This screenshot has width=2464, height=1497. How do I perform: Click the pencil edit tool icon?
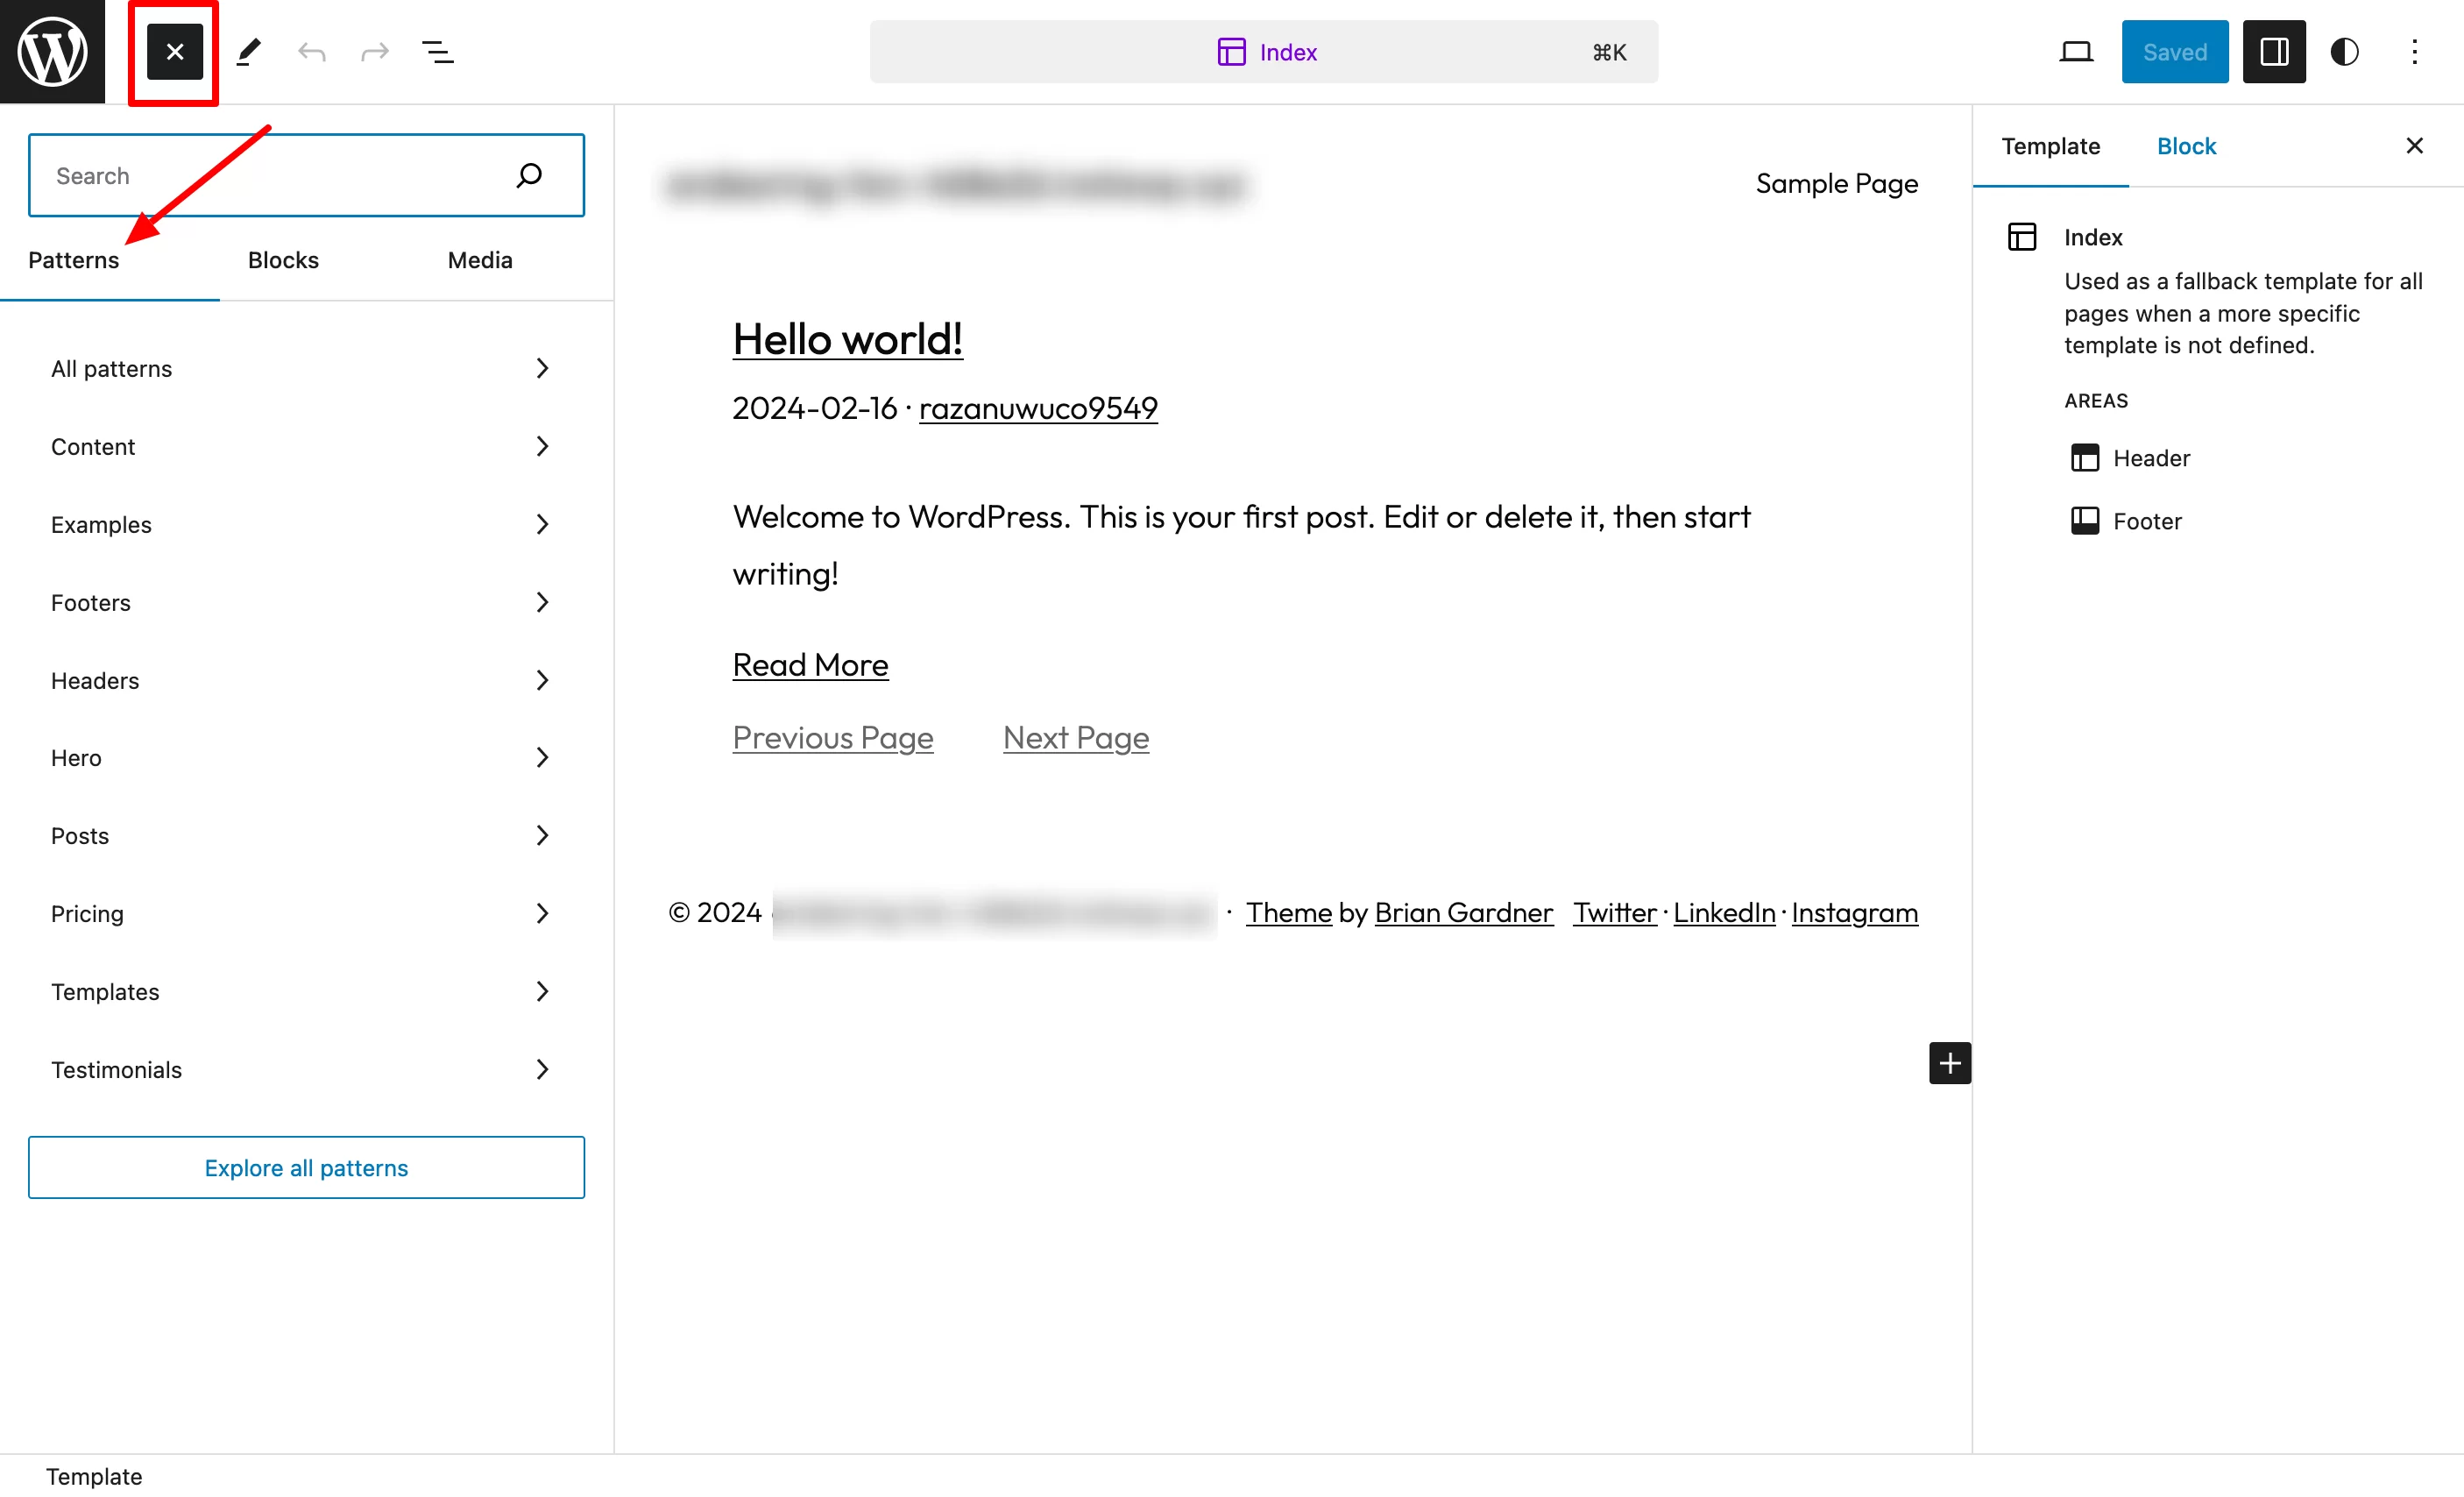pyautogui.click(x=248, y=51)
